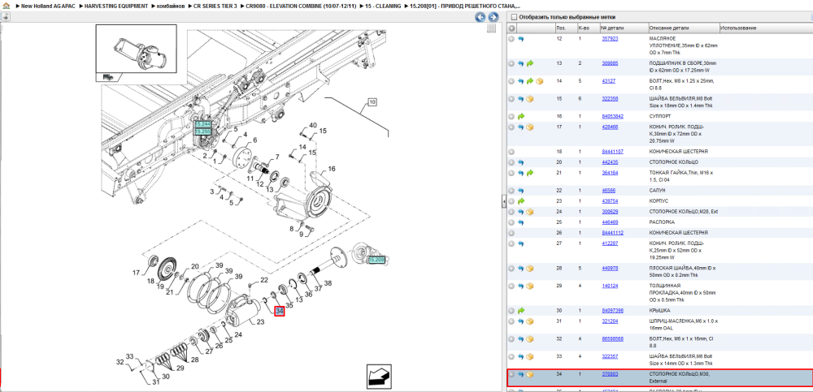
Task: Open previous diagram with back arrow
Action: [x=480, y=17]
